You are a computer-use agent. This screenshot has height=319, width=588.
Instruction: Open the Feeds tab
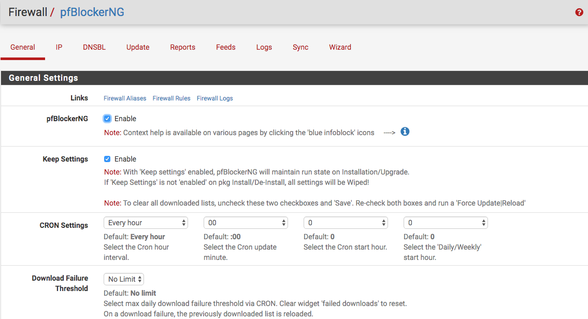(x=226, y=47)
